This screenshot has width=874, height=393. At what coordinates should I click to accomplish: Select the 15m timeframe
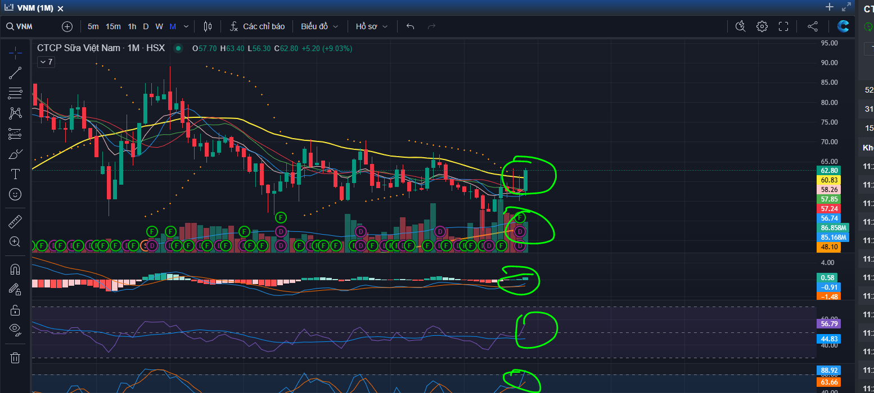coord(113,26)
